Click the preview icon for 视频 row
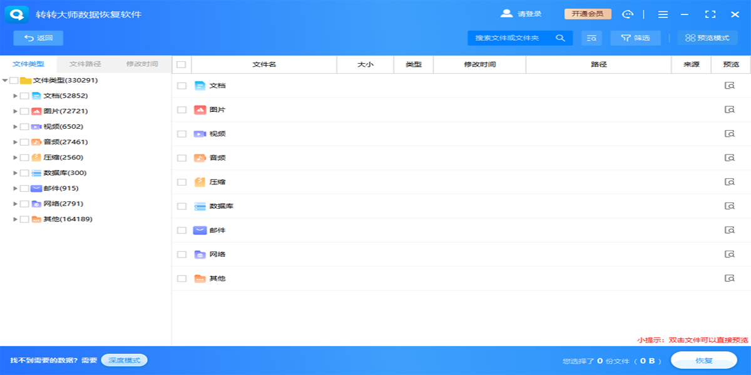 click(x=729, y=134)
